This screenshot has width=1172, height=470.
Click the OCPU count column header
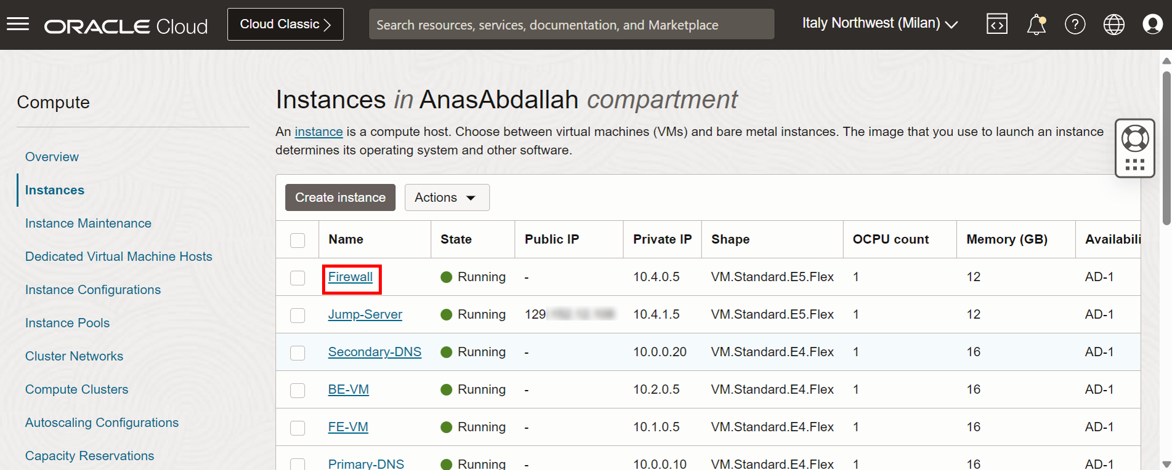(x=891, y=239)
